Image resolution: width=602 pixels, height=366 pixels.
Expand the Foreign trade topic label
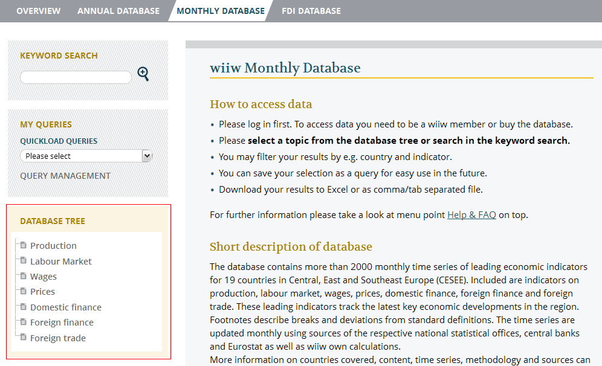[x=58, y=338]
